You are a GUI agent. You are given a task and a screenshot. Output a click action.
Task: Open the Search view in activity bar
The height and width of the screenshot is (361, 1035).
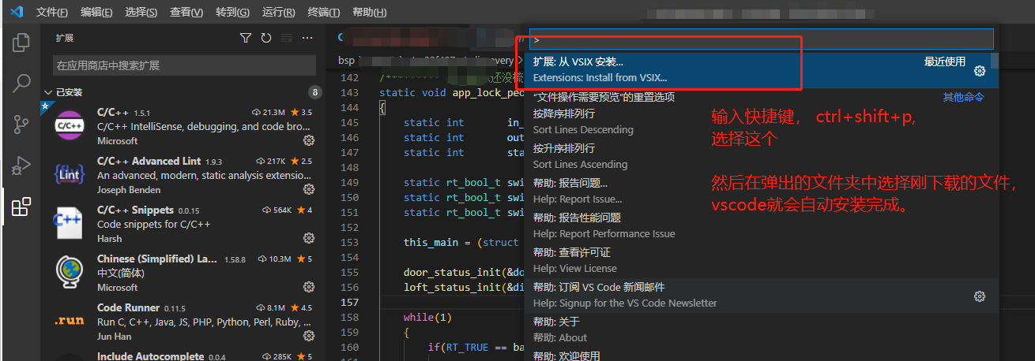[x=21, y=83]
